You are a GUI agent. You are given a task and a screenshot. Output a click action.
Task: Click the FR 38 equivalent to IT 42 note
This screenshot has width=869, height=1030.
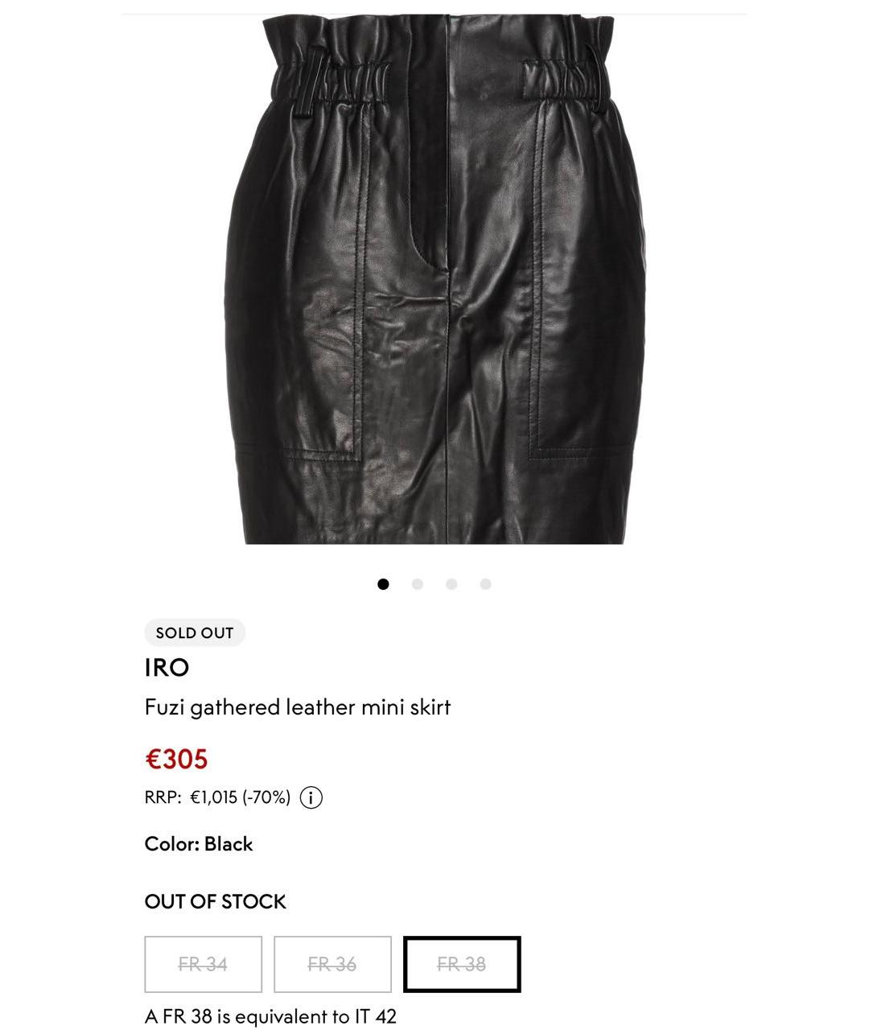point(270,1016)
